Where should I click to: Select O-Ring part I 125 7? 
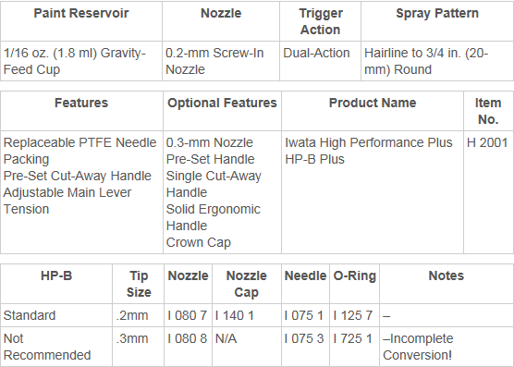point(353,315)
